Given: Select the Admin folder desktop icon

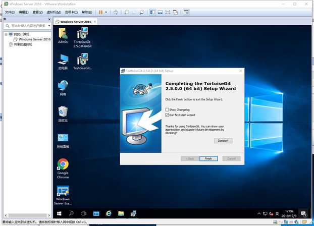Looking at the screenshot, I should click(x=63, y=36).
